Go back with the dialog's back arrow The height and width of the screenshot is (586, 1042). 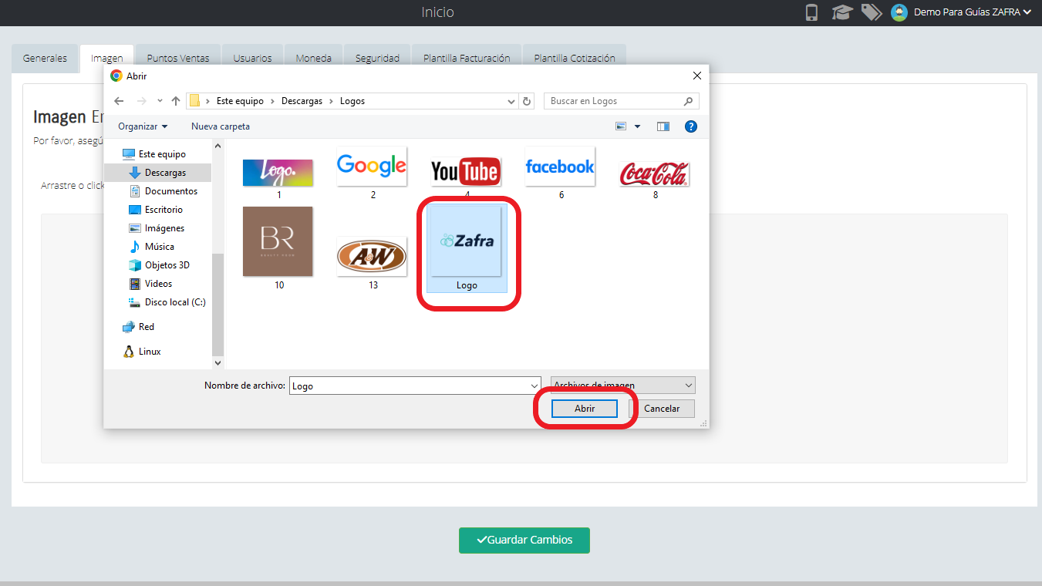(x=119, y=101)
